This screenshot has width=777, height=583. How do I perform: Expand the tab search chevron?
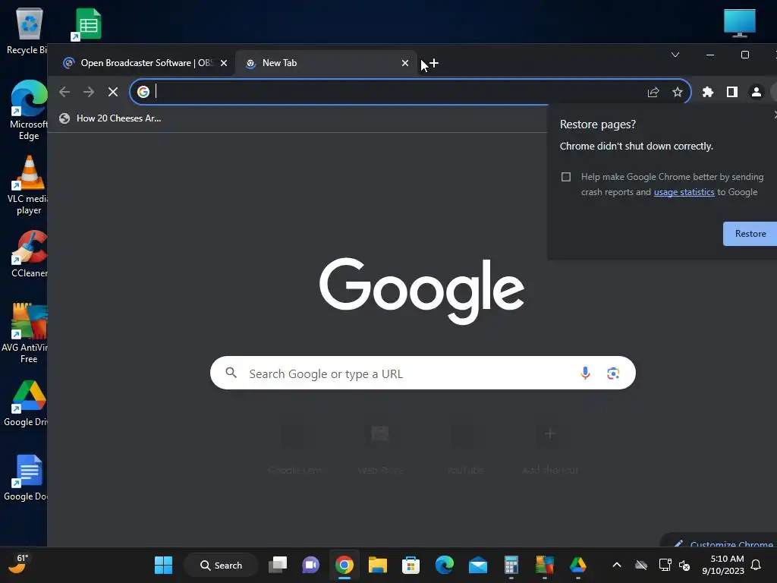tap(675, 55)
